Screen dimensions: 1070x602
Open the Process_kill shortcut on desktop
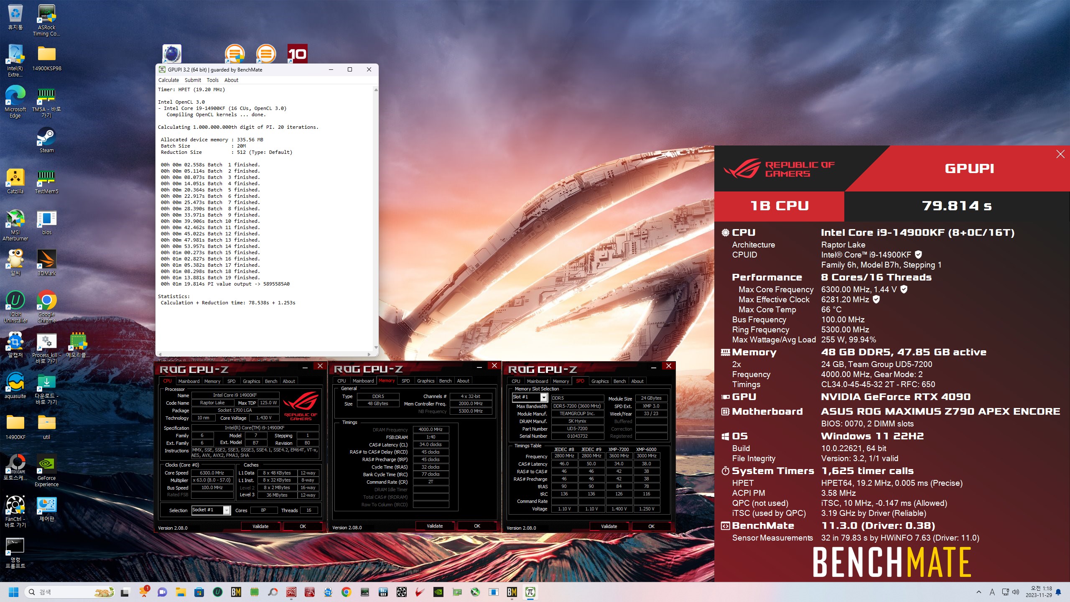(x=46, y=348)
